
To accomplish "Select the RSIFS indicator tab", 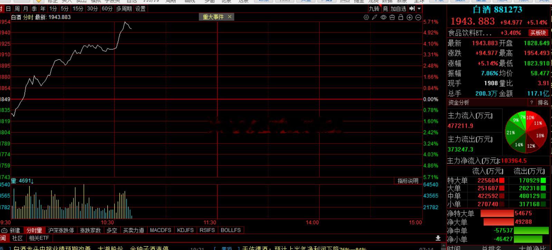I will point(207,230).
